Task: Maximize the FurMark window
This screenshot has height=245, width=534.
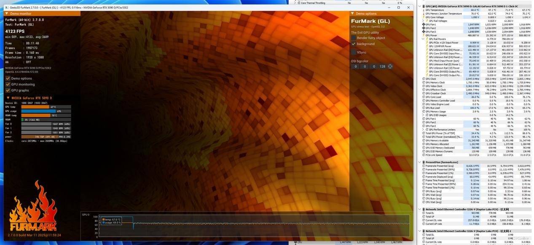Action: click(x=399, y=8)
